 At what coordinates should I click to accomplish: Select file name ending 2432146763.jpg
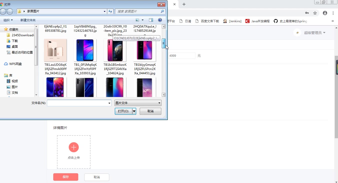click(85, 30)
